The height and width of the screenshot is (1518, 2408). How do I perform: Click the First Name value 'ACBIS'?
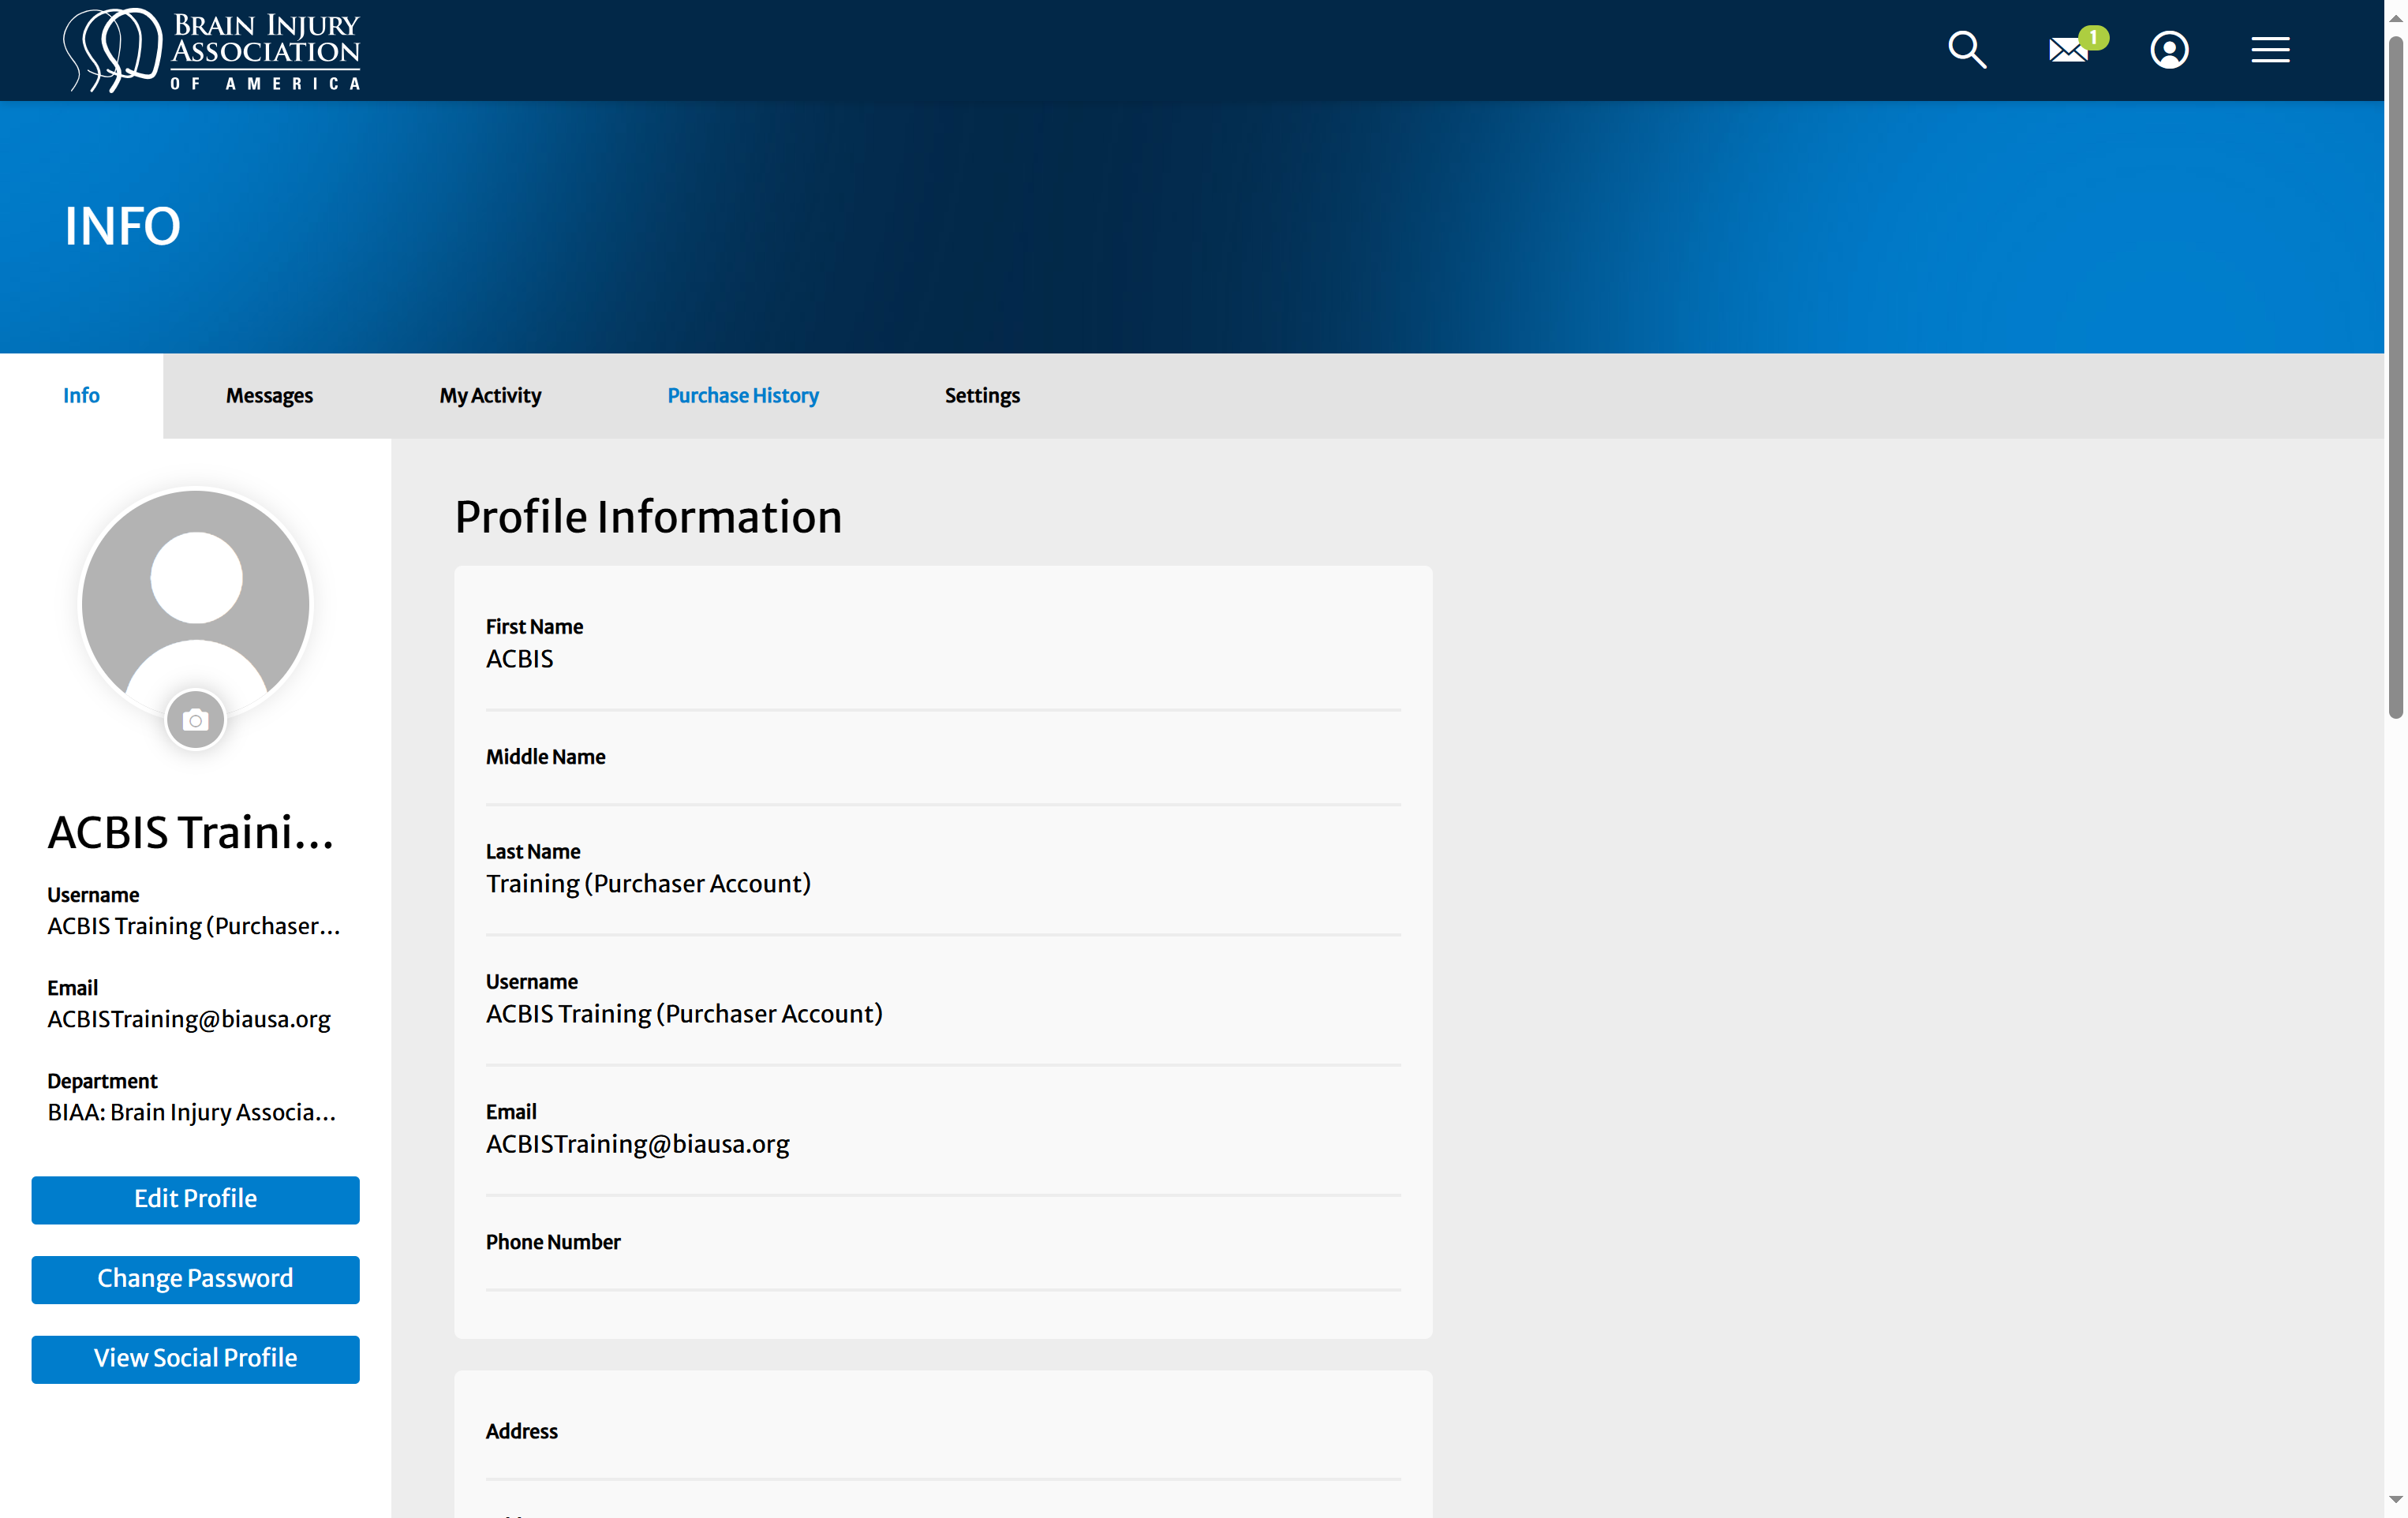520,659
